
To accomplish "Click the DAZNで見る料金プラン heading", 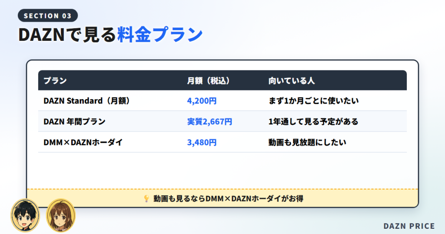I will click(x=111, y=35).
